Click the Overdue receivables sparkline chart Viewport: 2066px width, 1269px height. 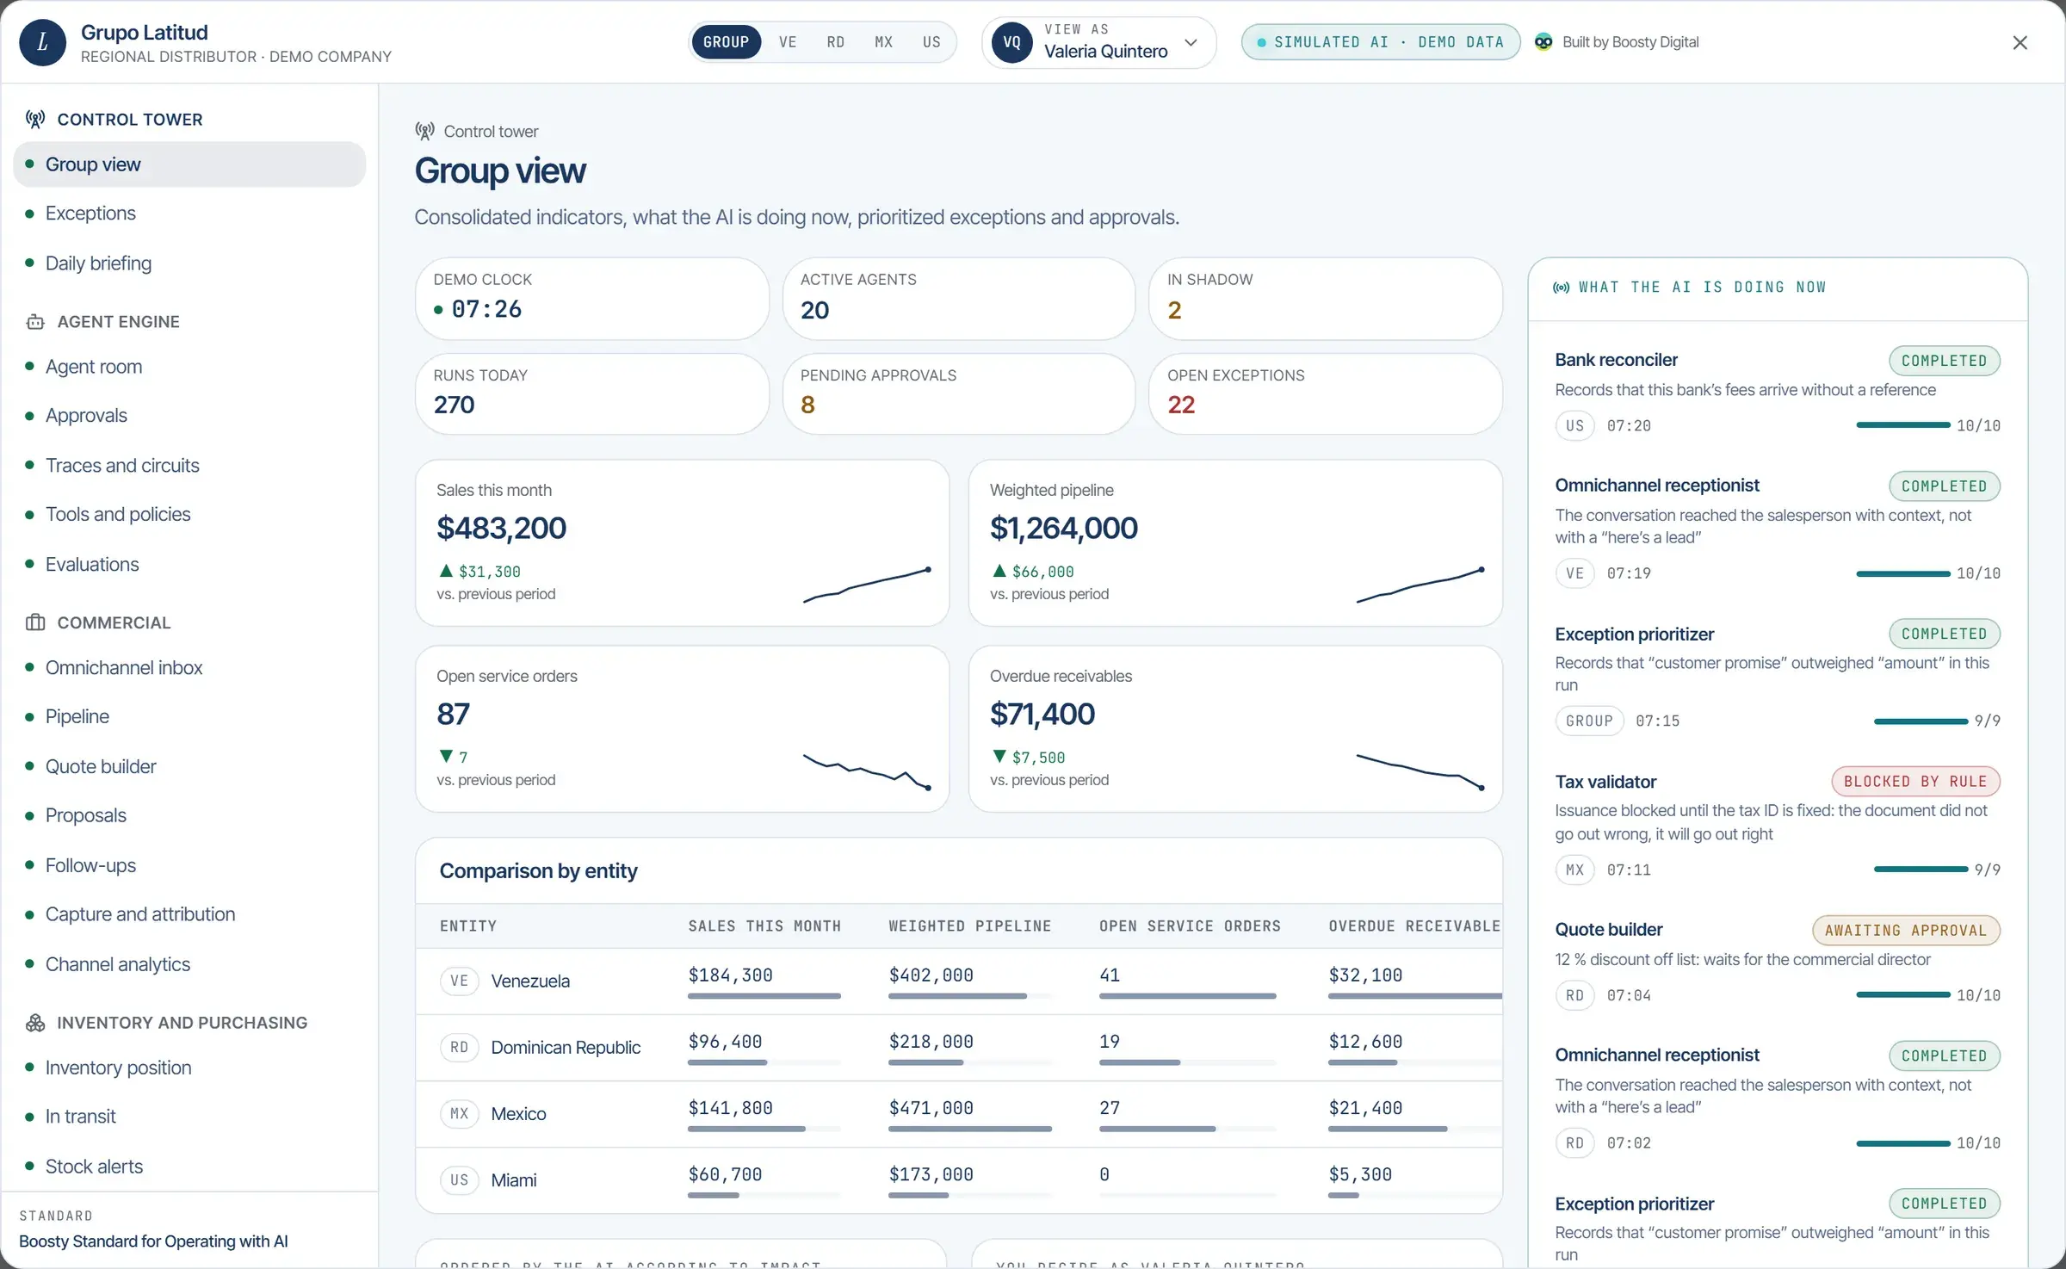click(1420, 771)
